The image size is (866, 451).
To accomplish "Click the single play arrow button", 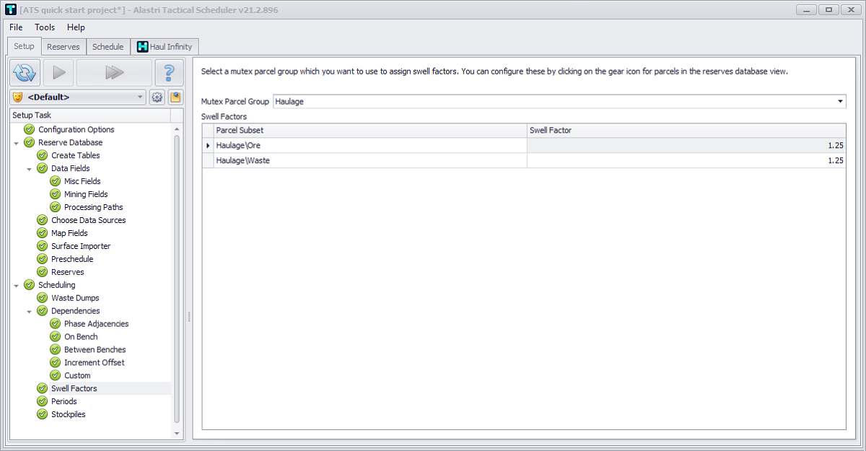I will 59,73.
